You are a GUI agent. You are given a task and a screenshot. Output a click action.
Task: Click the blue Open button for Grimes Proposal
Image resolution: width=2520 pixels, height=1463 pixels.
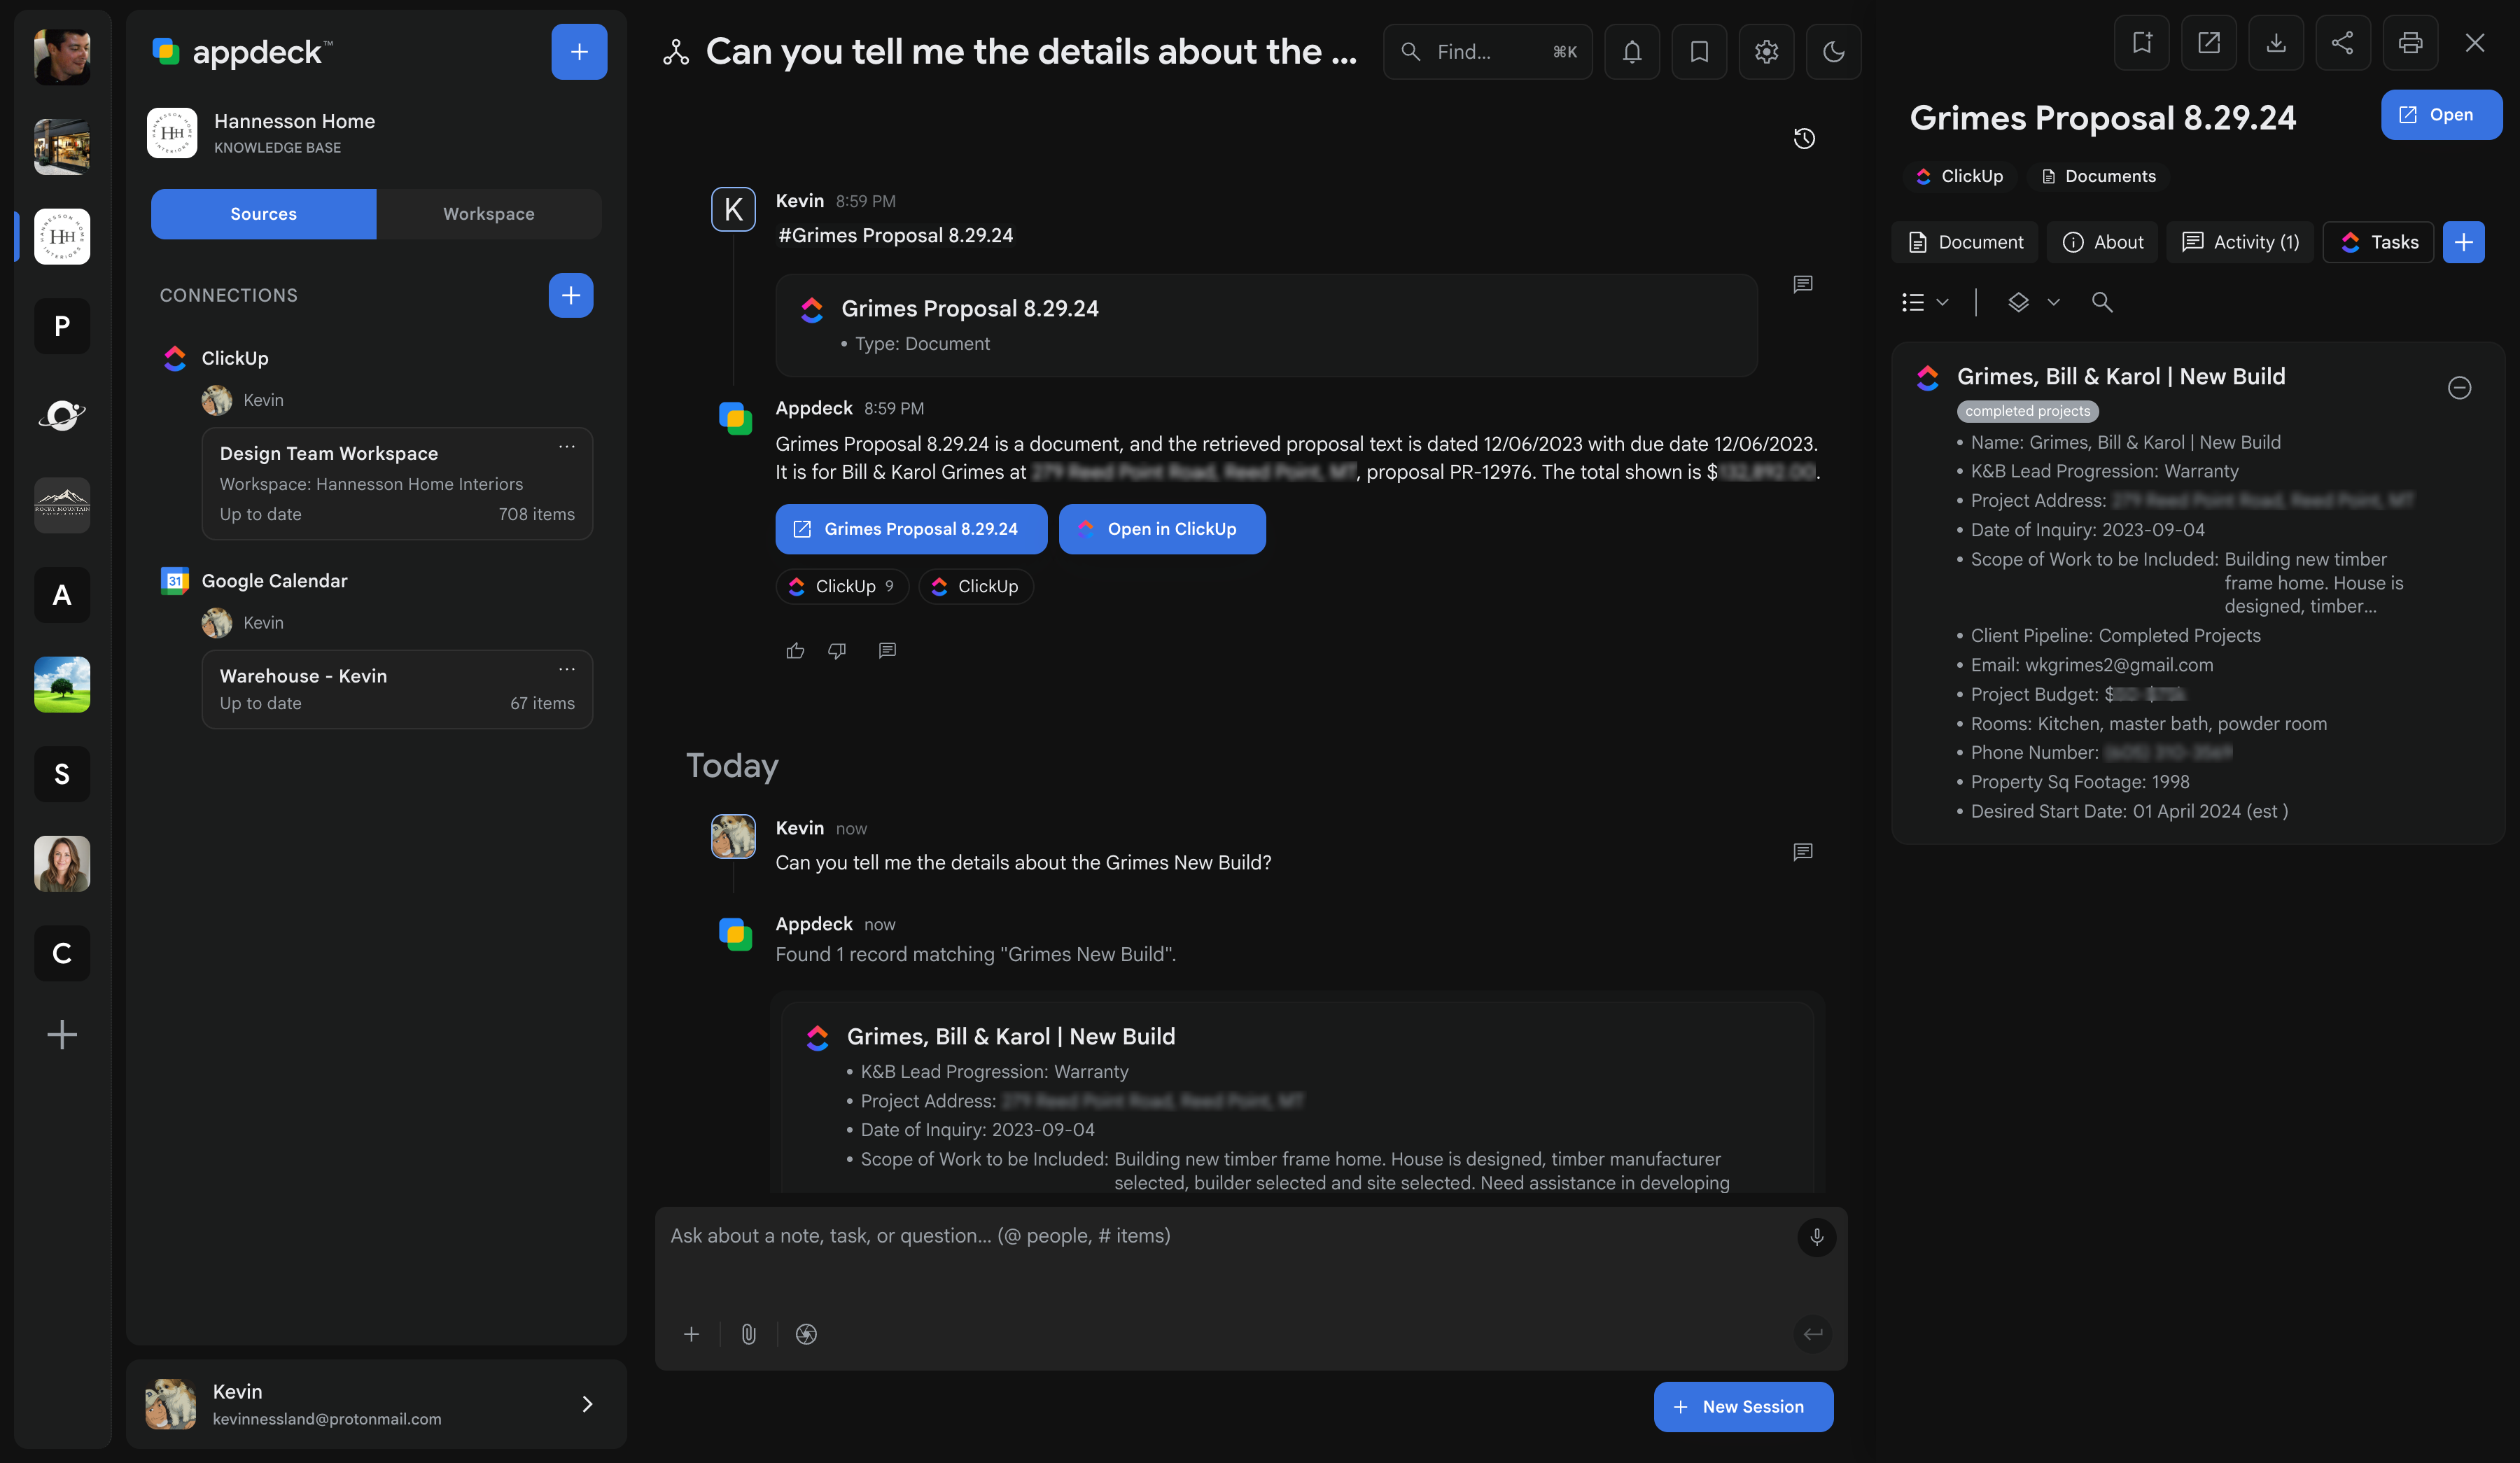click(2441, 115)
